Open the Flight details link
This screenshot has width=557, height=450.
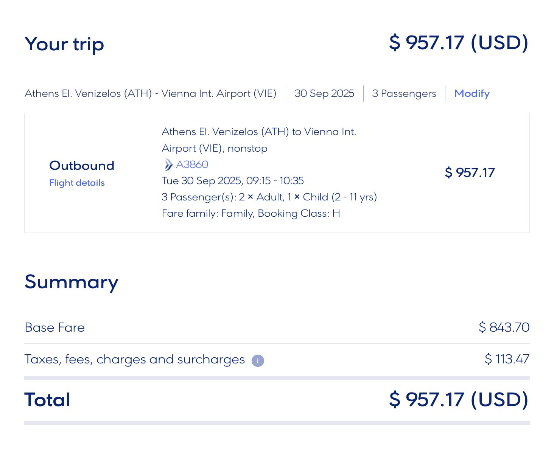tap(77, 183)
